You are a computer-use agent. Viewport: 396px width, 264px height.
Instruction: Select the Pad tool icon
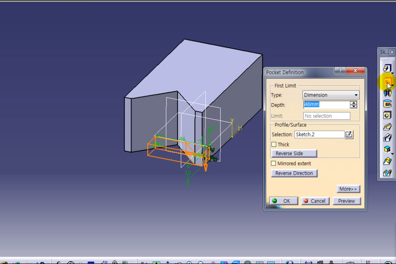pyautogui.click(x=387, y=68)
